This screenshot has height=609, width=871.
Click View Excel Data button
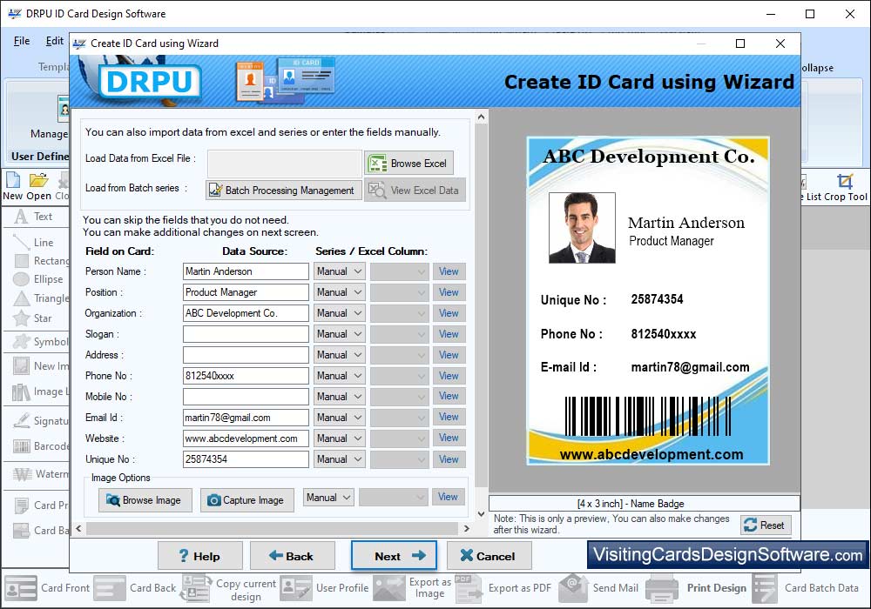415,191
